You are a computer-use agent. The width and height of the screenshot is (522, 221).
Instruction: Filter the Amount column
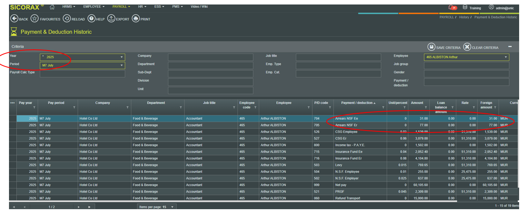(x=426, y=108)
